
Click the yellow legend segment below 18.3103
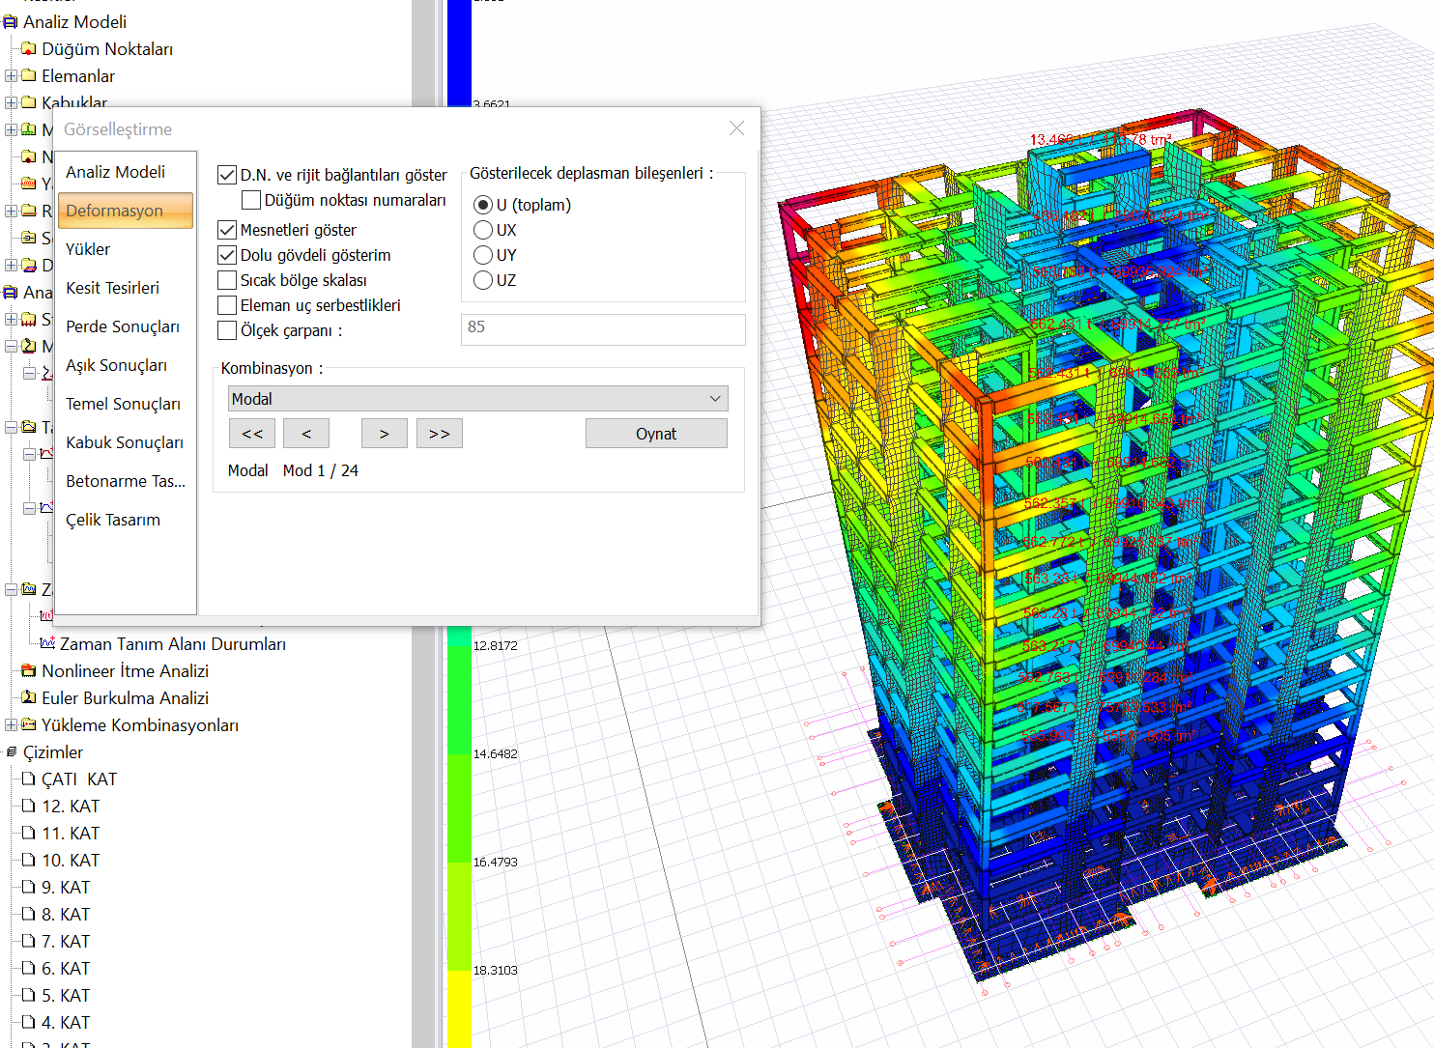tap(459, 1009)
